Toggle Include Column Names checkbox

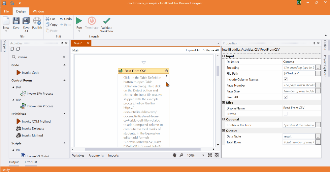pos(285,79)
